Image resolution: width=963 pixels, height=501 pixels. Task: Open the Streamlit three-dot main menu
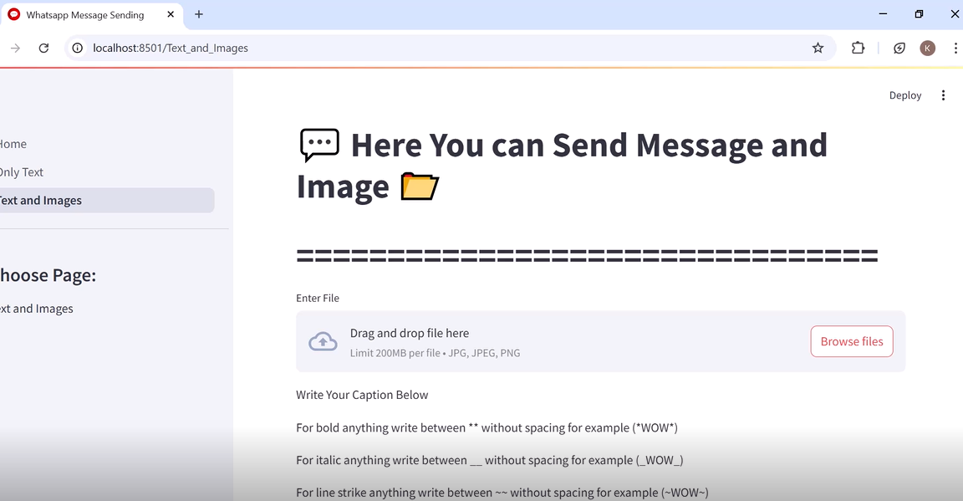click(x=943, y=95)
